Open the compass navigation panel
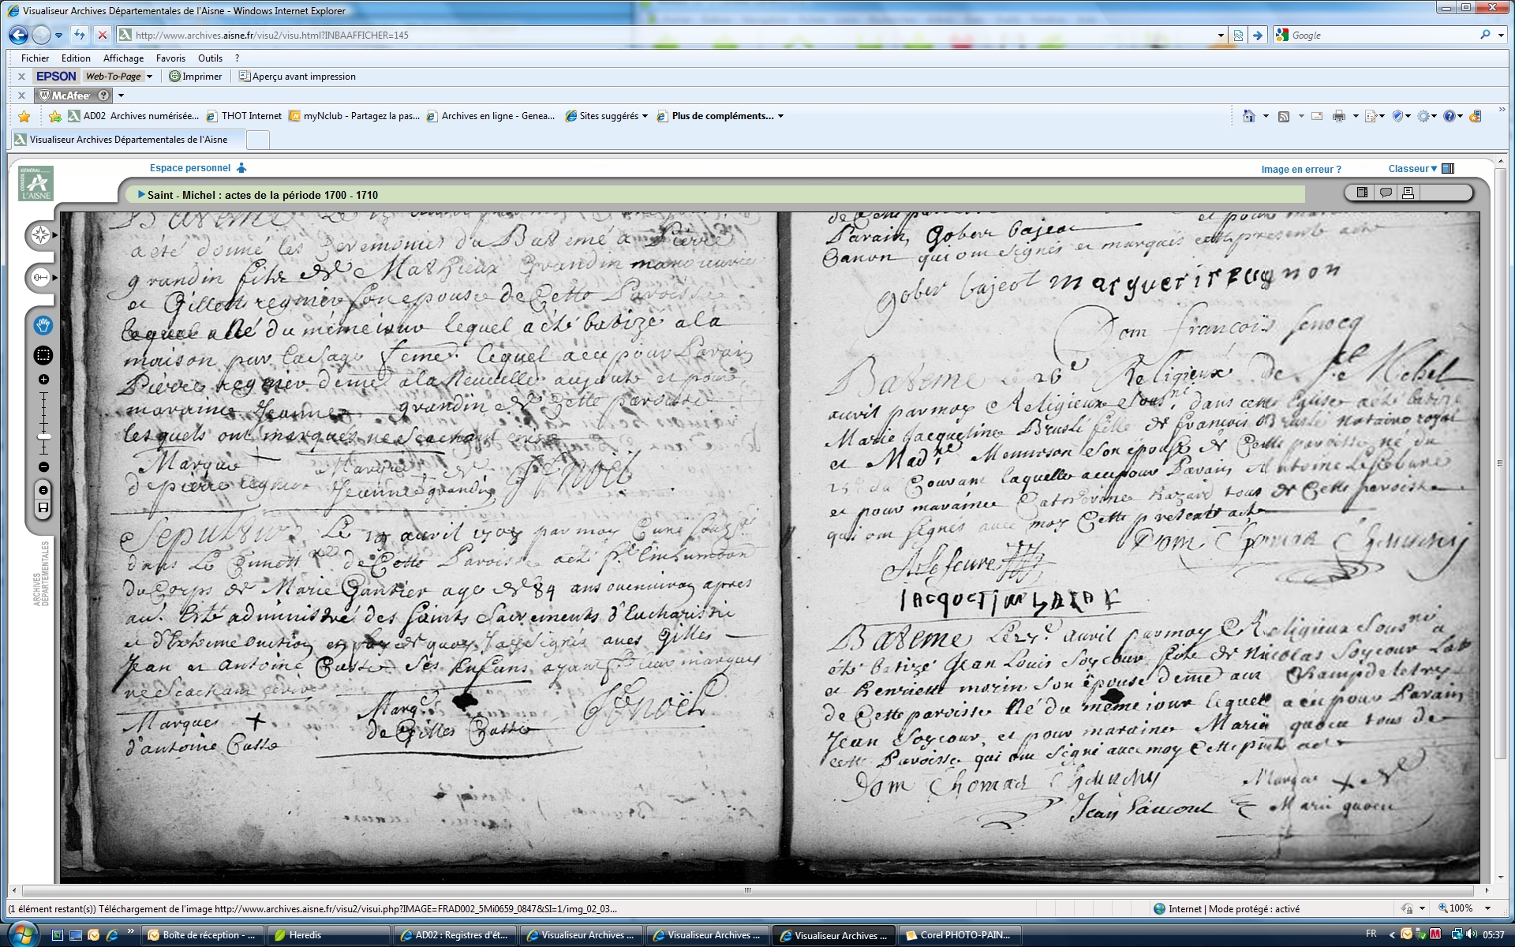Image resolution: width=1515 pixels, height=947 pixels. pyautogui.click(x=40, y=235)
